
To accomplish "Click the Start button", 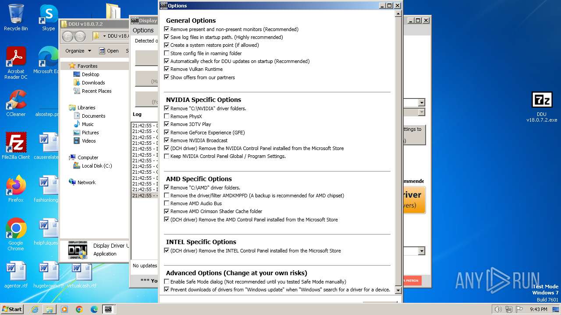I will 12,309.
